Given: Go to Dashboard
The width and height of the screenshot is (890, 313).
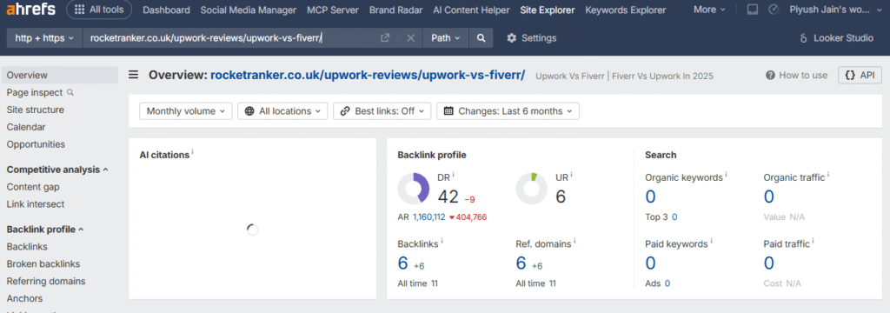Looking at the screenshot, I should pos(166,10).
